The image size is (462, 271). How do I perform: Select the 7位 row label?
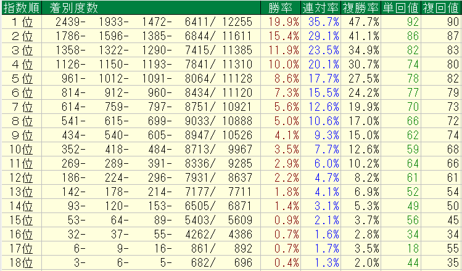click(22, 107)
